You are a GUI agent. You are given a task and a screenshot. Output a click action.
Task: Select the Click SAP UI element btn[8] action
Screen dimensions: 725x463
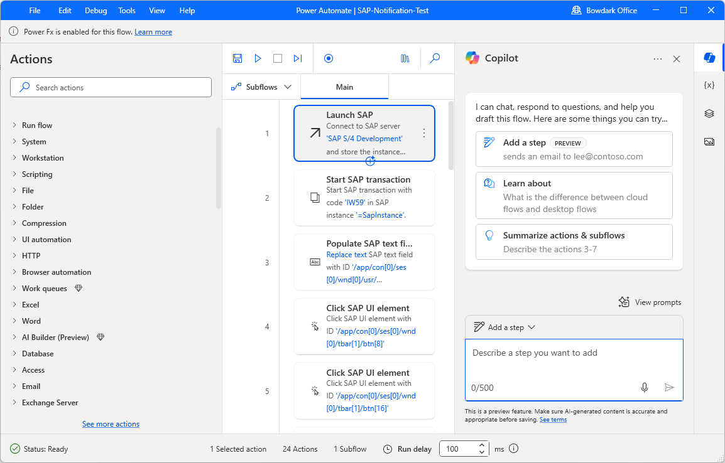click(x=364, y=326)
